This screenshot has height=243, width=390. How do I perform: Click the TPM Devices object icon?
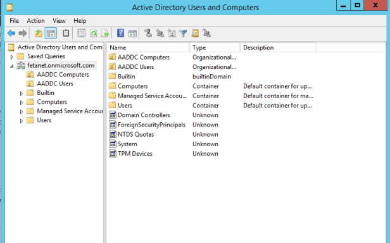113,154
